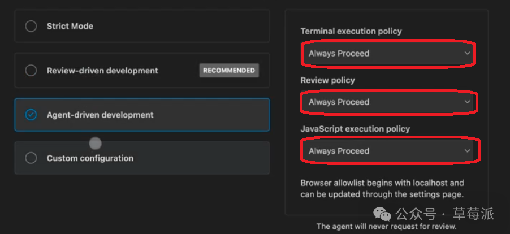Click the chevron arrow in Terminal execution policy

click(467, 54)
